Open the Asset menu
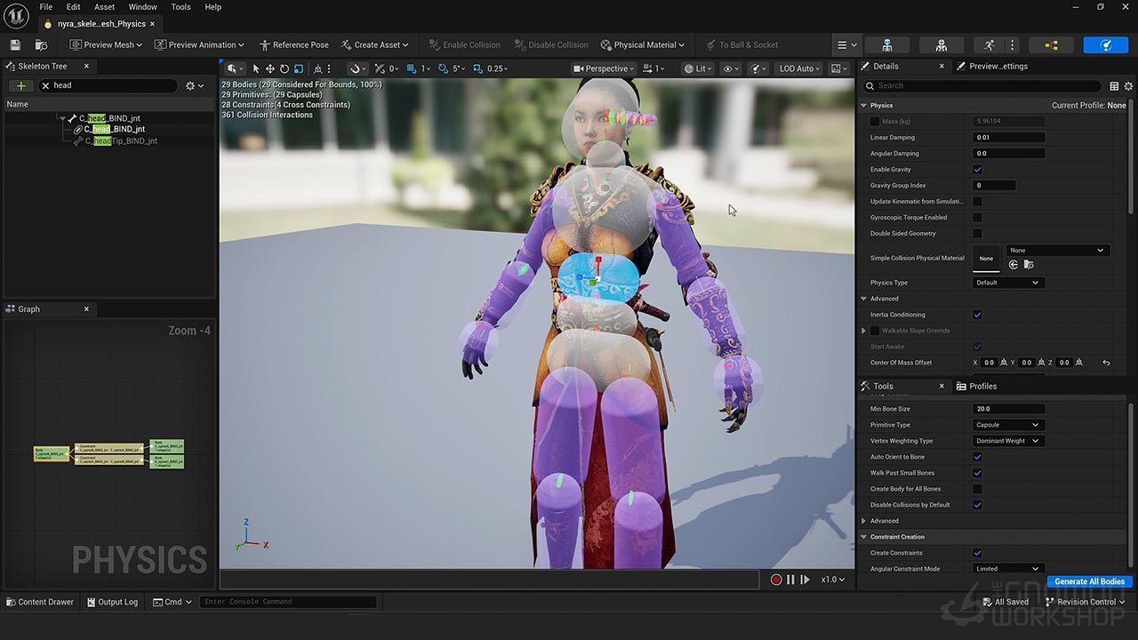 click(104, 7)
